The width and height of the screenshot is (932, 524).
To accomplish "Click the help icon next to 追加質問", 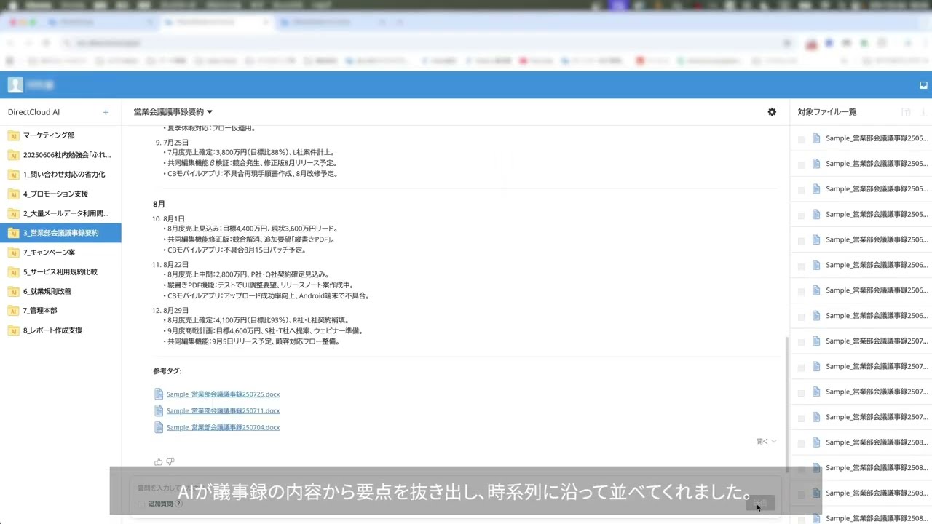I will (x=178, y=504).
